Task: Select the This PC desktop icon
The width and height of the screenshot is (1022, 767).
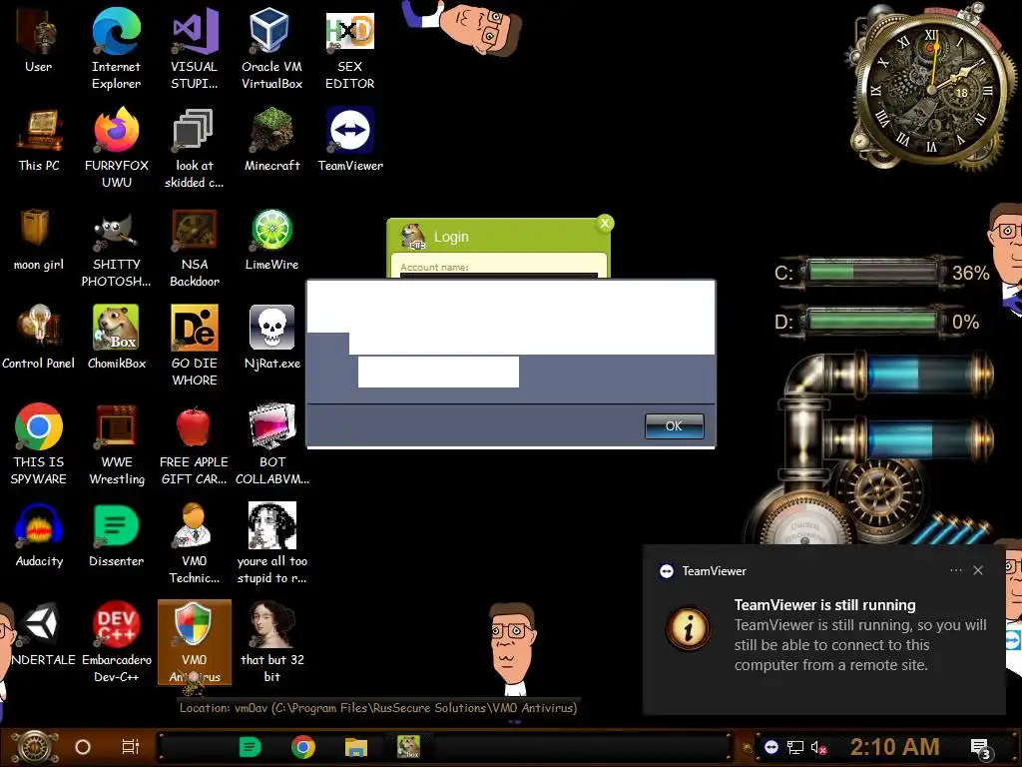Action: pos(39,140)
